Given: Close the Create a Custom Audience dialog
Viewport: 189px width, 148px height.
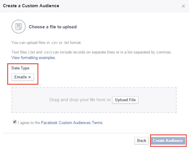Looking at the screenshot, I should coord(183,6).
